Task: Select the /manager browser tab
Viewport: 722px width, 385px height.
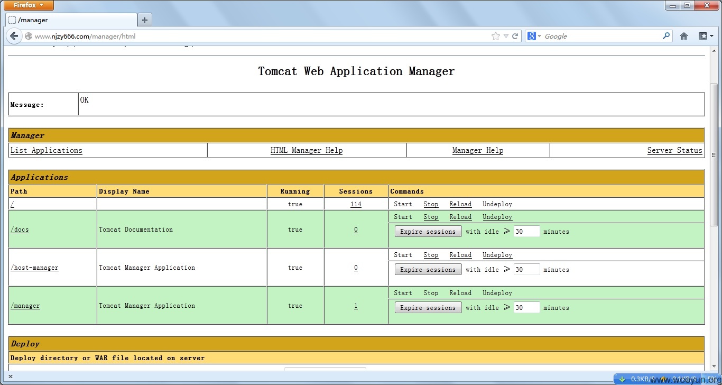Action: (71, 20)
